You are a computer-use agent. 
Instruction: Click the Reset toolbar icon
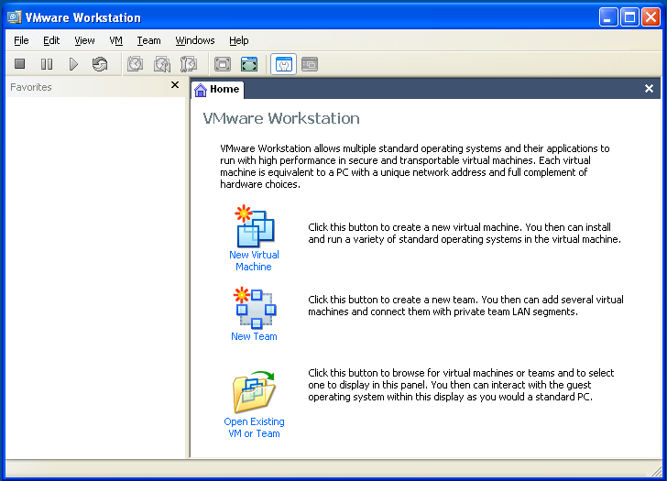(100, 64)
